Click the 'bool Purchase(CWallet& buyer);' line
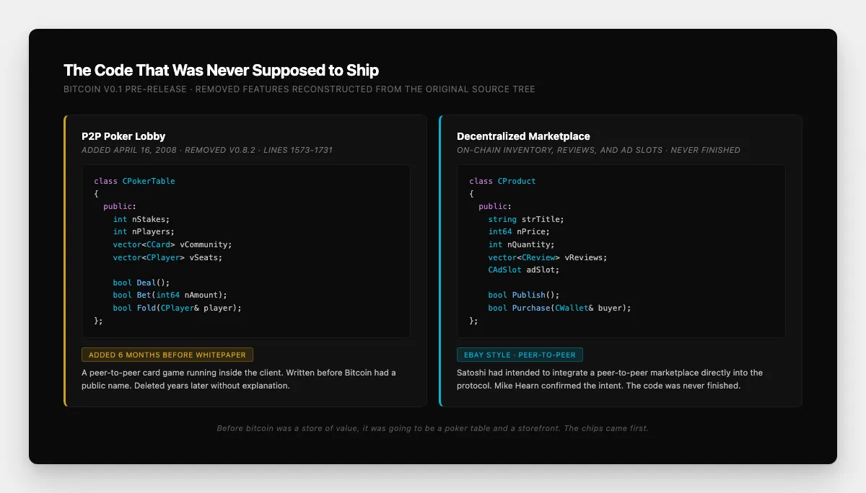 [559, 308]
